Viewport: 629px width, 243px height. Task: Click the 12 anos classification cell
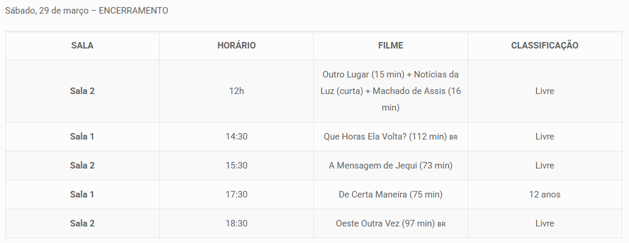[544, 195]
